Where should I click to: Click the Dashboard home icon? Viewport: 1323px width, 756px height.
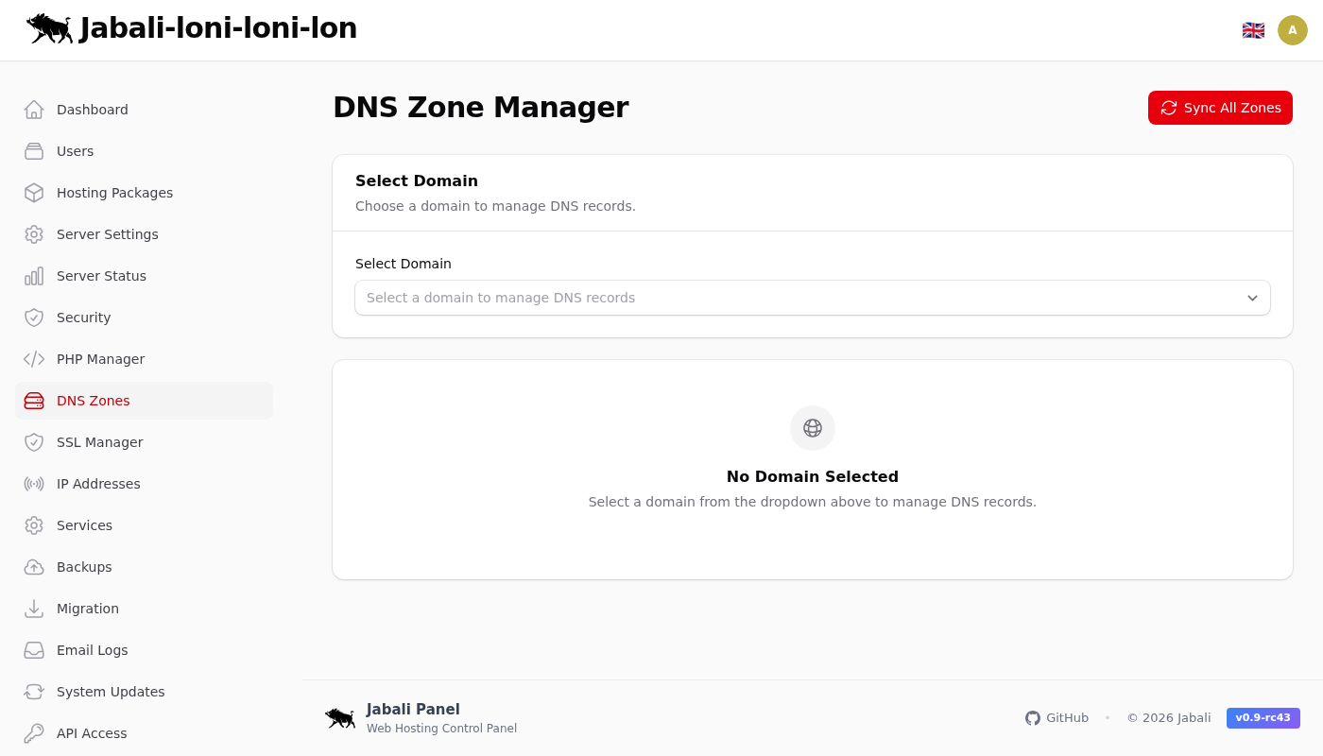pyautogui.click(x=34, y=110)
